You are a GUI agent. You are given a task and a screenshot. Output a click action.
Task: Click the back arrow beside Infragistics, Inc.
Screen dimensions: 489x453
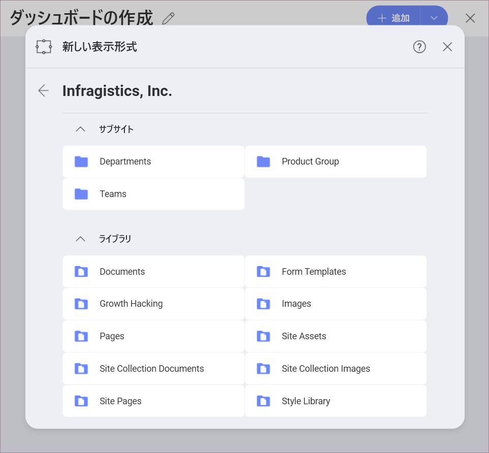coord(43,91)
